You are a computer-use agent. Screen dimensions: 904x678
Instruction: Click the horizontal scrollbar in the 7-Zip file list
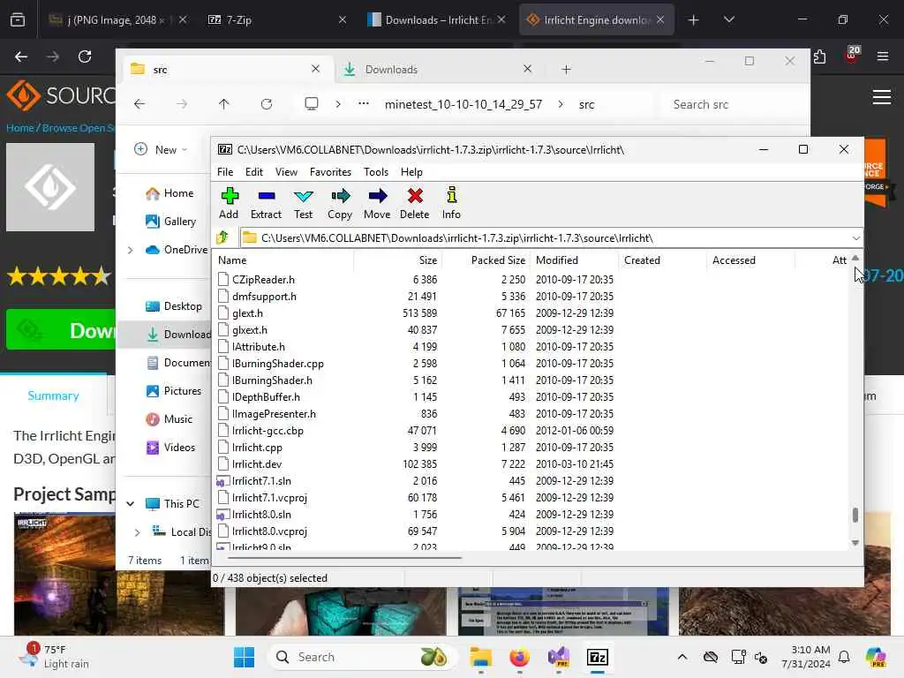[344, 558]
